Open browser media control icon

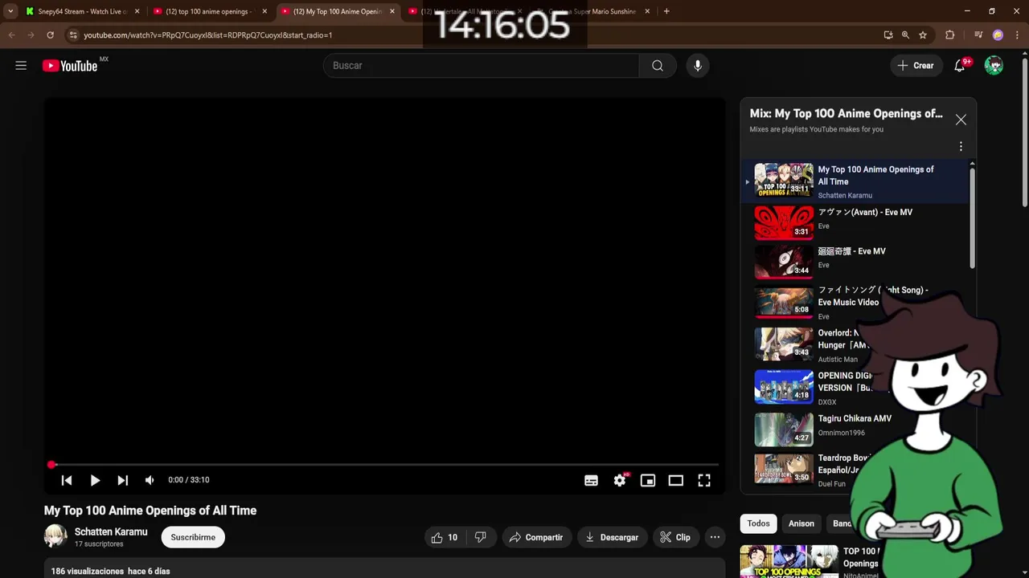coord(978,35)
